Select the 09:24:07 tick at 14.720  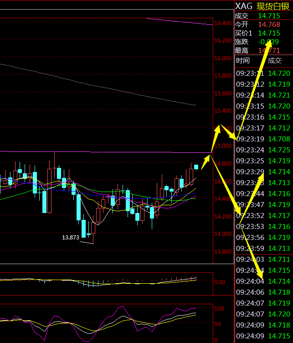pyautogui.click(x=263, y=314)
